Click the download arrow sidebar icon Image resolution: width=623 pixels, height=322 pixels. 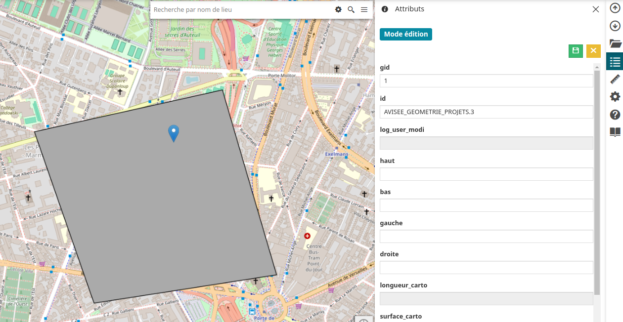click(615, 26)
